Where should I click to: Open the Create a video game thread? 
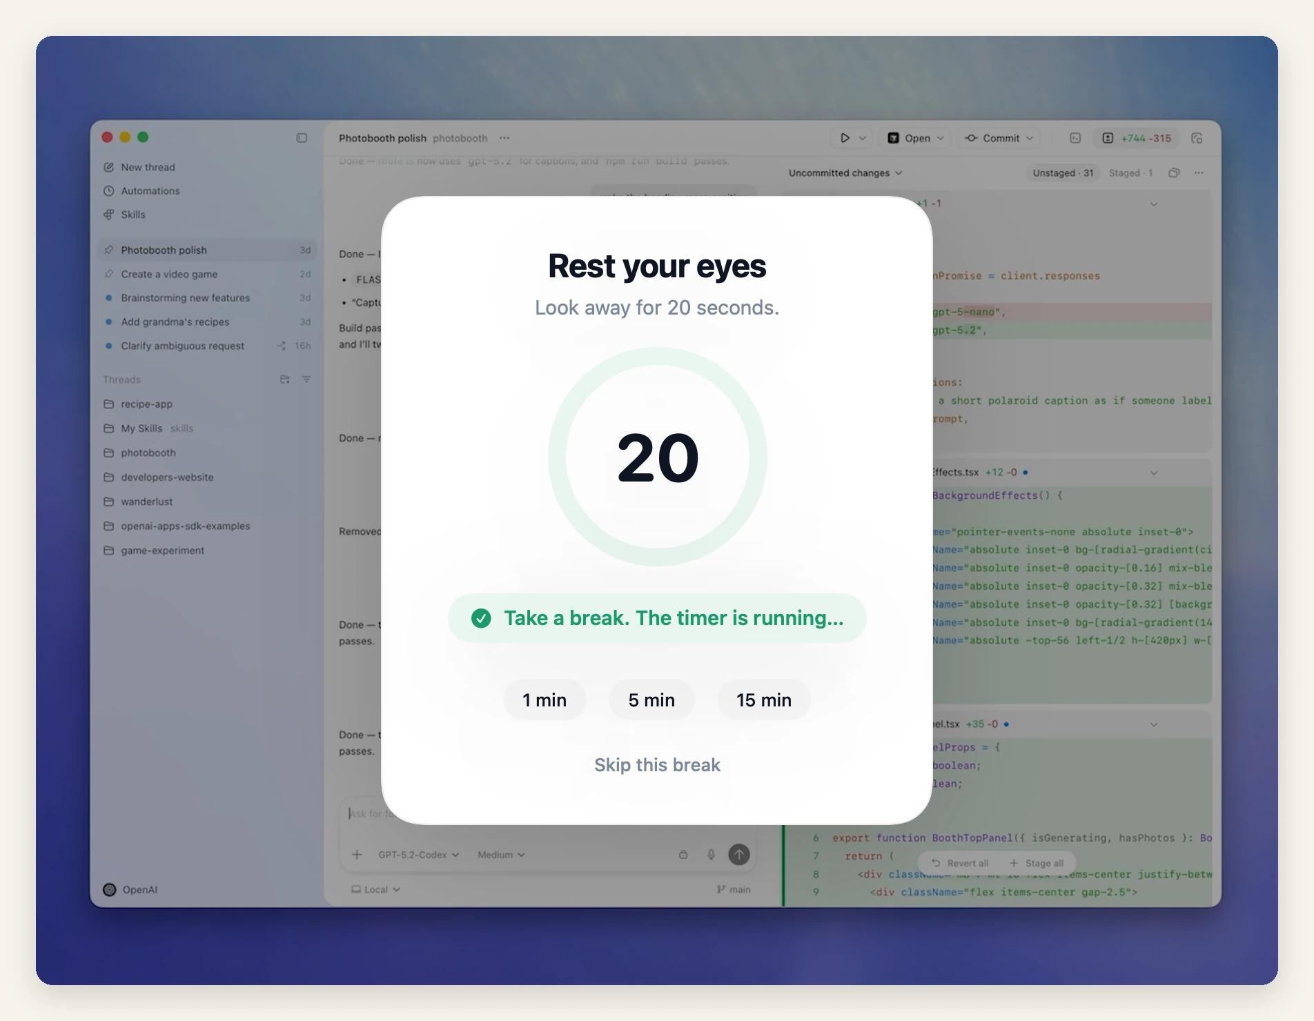207,274
